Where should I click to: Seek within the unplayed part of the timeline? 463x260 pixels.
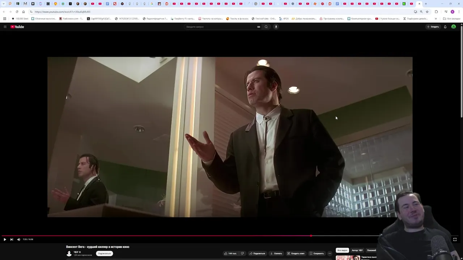tap(345, 236)
